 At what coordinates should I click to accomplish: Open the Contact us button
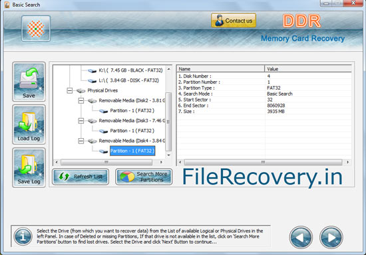click(x=234, y=21)
